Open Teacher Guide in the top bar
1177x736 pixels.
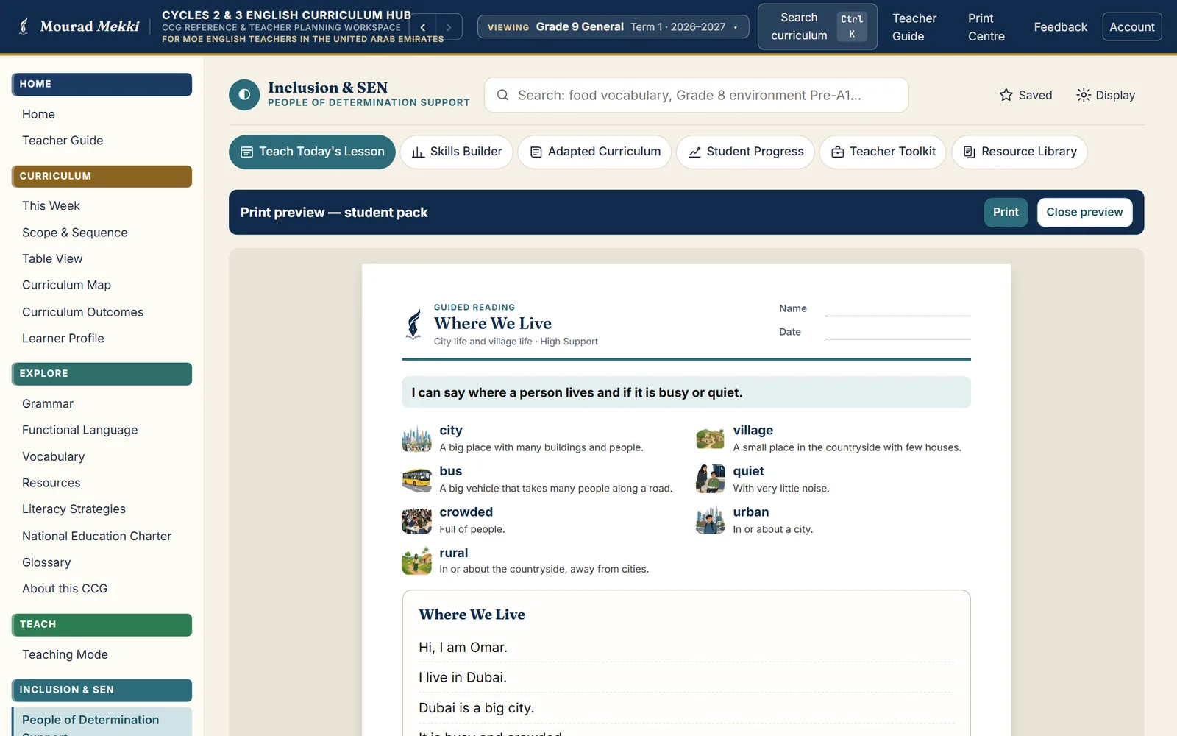914,27
